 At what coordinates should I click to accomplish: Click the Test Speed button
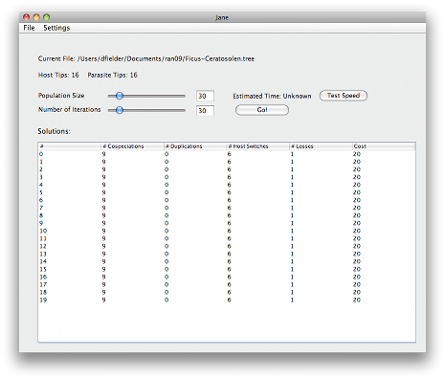(x=344, y=96)
